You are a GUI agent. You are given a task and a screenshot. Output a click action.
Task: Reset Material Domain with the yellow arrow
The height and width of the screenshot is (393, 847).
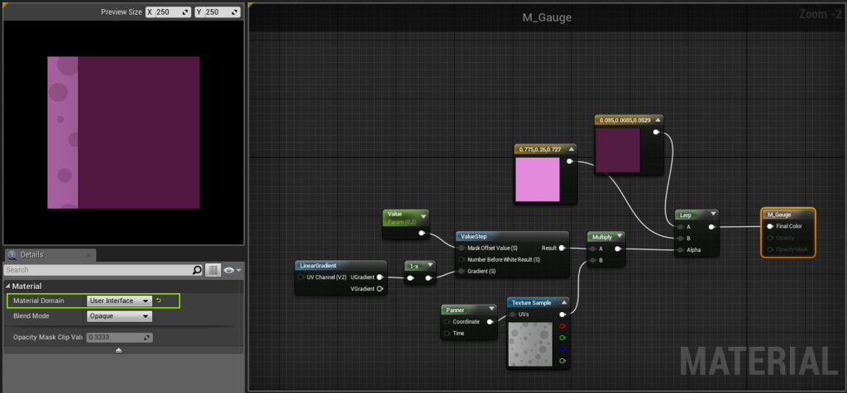[x=159, y=301]
